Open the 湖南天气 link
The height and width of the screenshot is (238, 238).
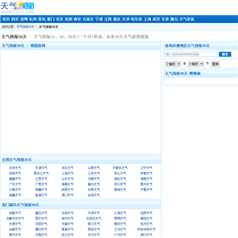coord(146,178)
